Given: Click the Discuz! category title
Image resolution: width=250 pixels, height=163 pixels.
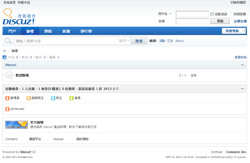Looking at the screenshot, I should point(11,65).
